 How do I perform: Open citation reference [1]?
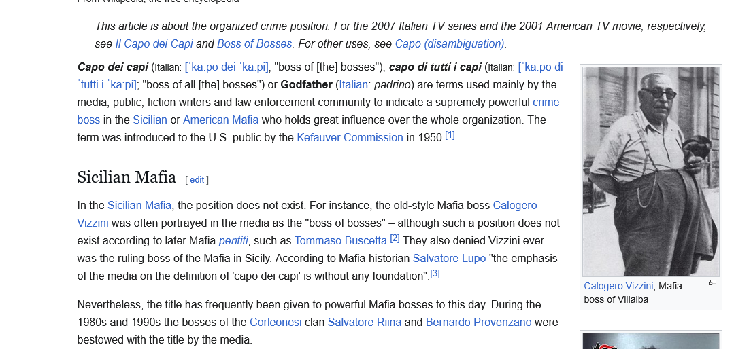[x=450, y=135]
